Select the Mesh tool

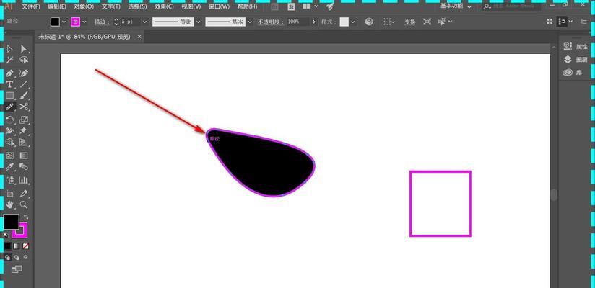10,156
